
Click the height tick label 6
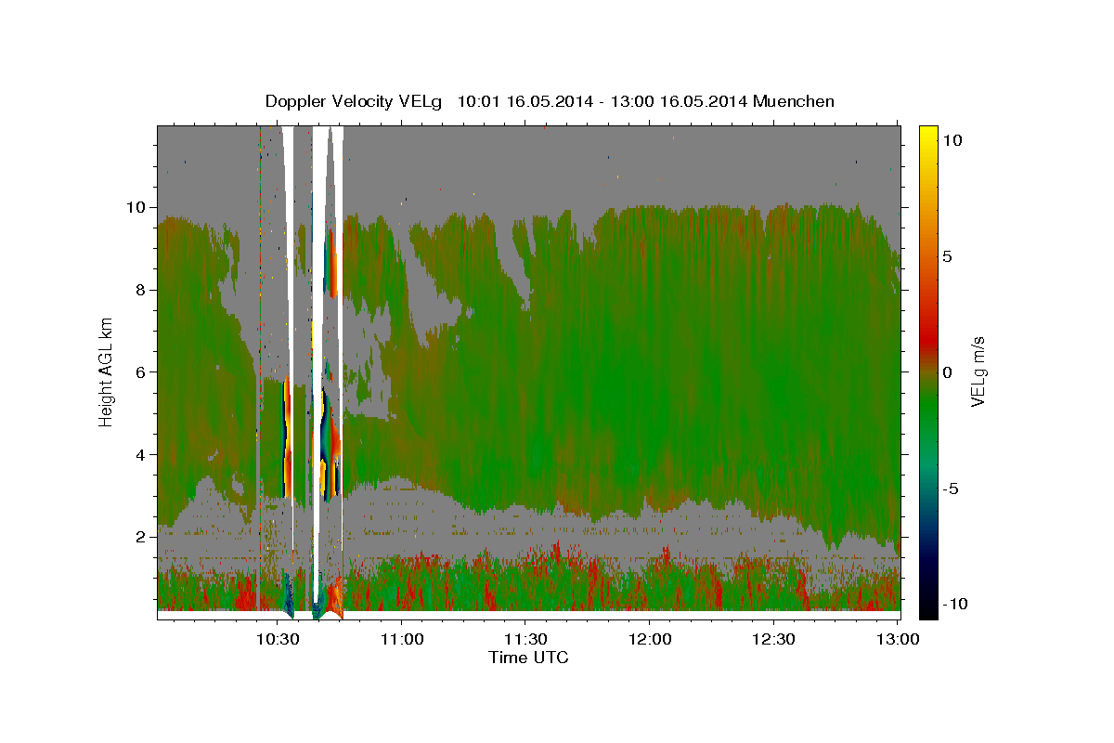click(x=139, y=371)
